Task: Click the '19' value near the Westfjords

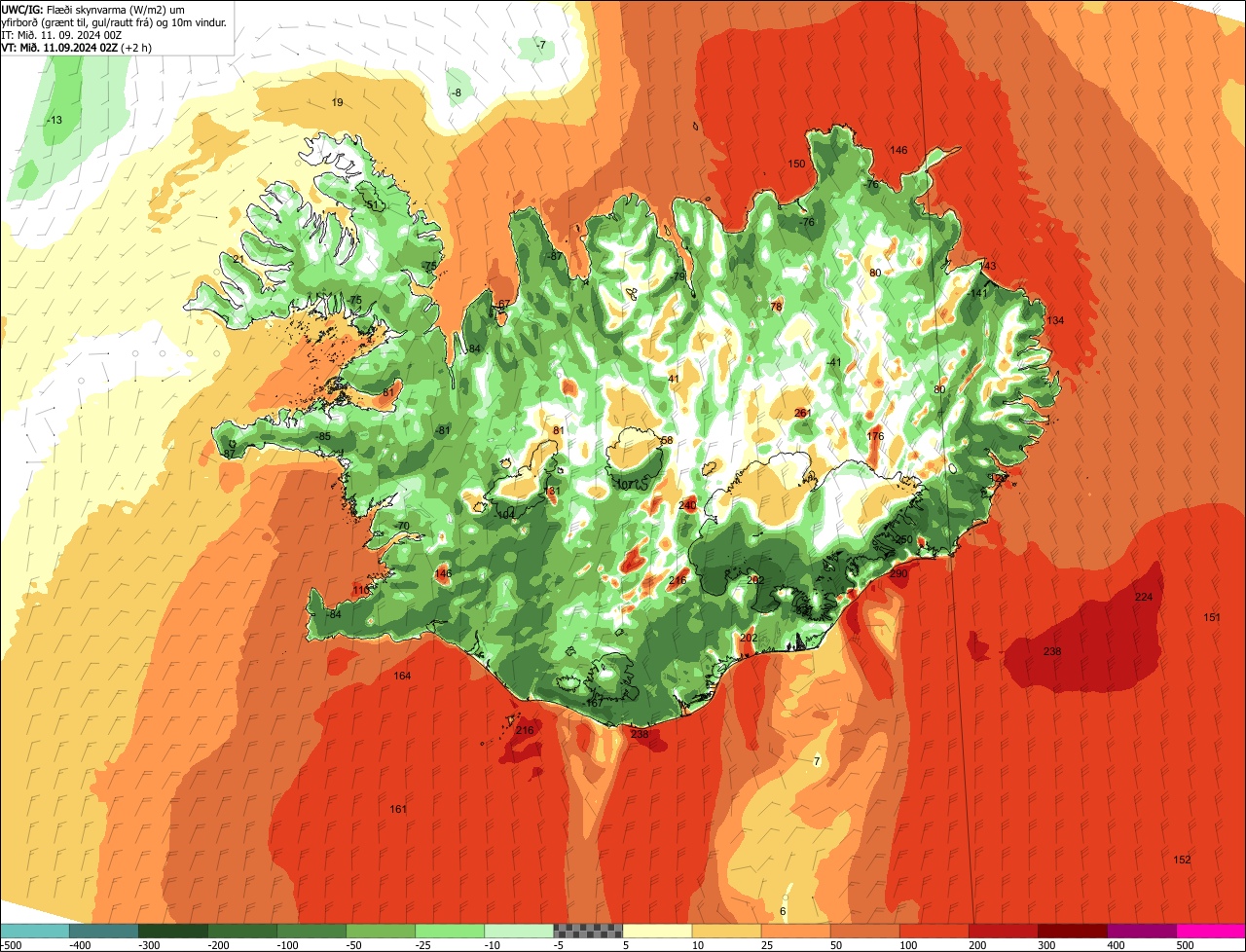Action: click(x=337, y=102)
